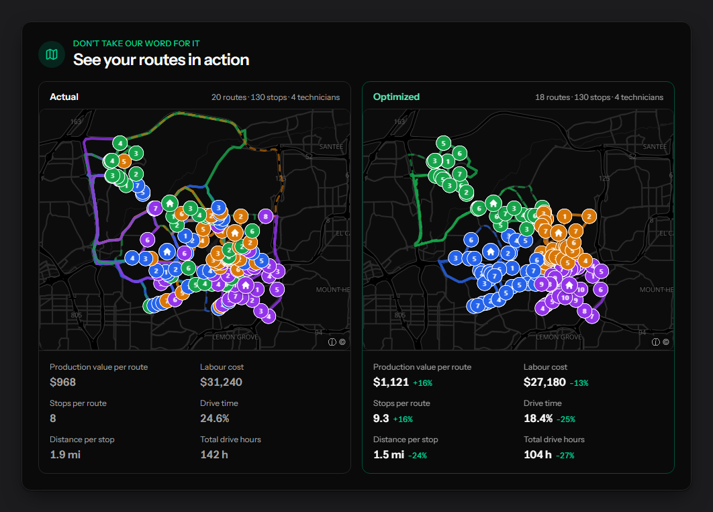713x512 pixels.
Task: Select purple stop 8 on Actual map
Action: (x=266, y=216)
